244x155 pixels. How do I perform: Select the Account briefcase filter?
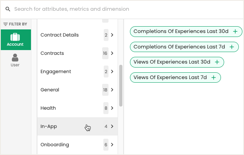(16, 40)
